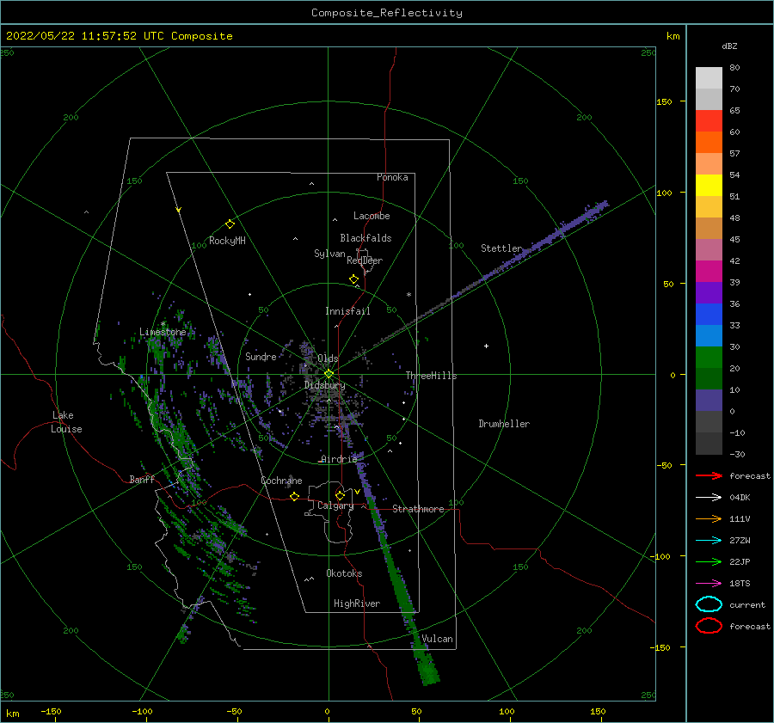Click the Okotoks label on map
The height and width of the screenshot is (723, 774).
pos(344,573)
